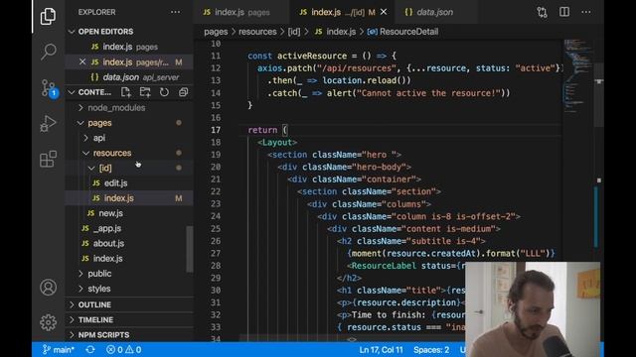Open the Extensions view

click(x=48, y=159)
